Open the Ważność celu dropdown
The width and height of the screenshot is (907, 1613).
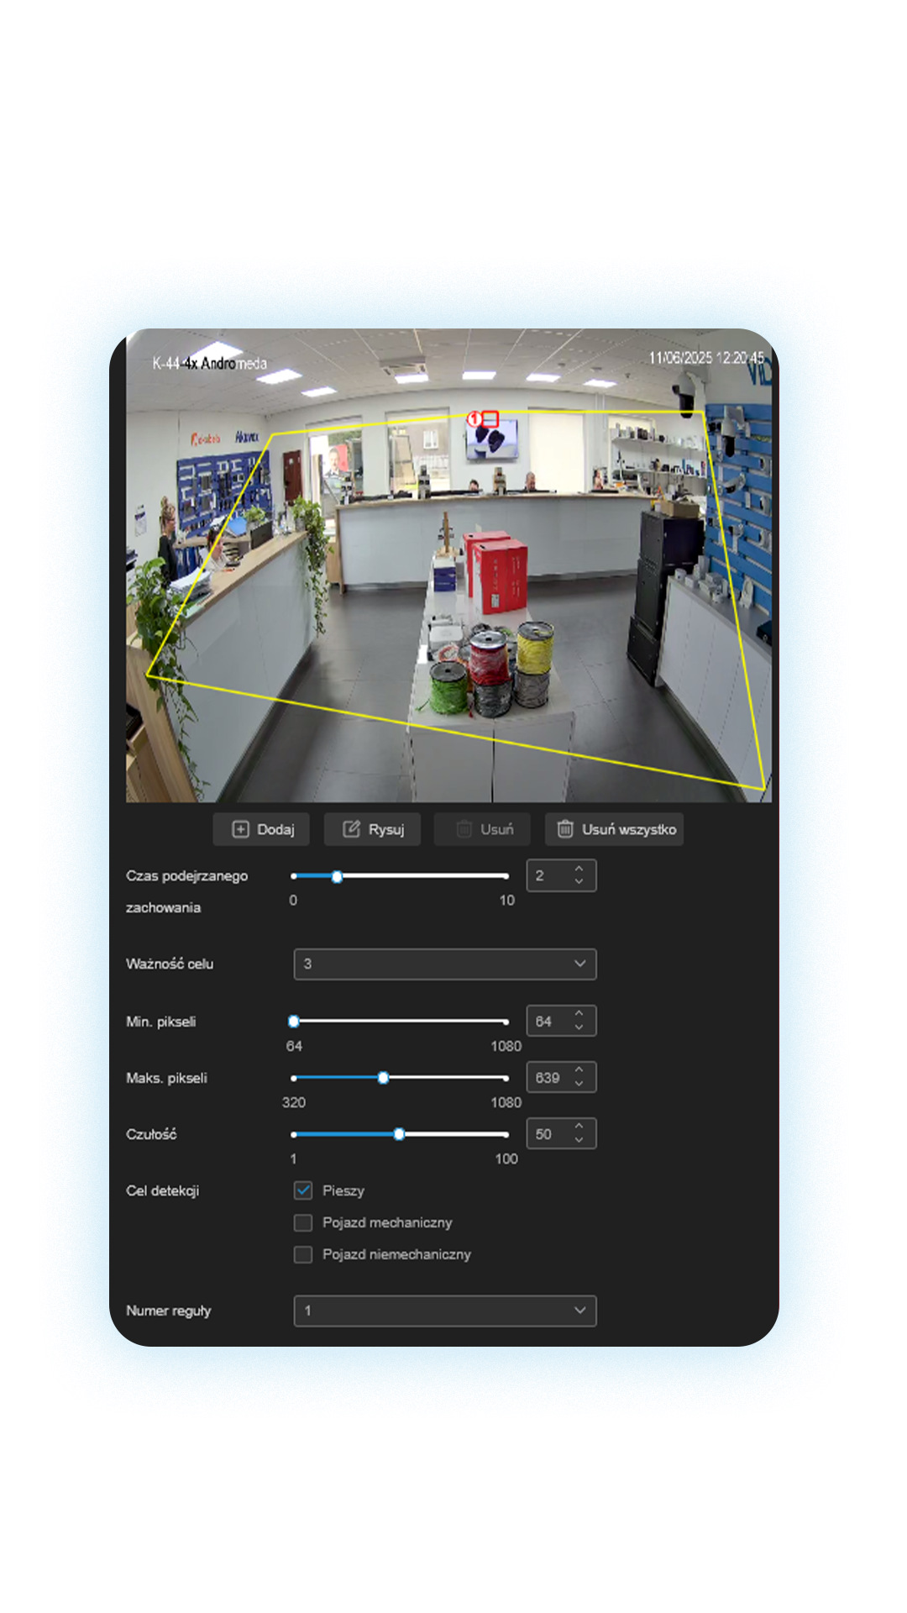click(x=444, y=964)
